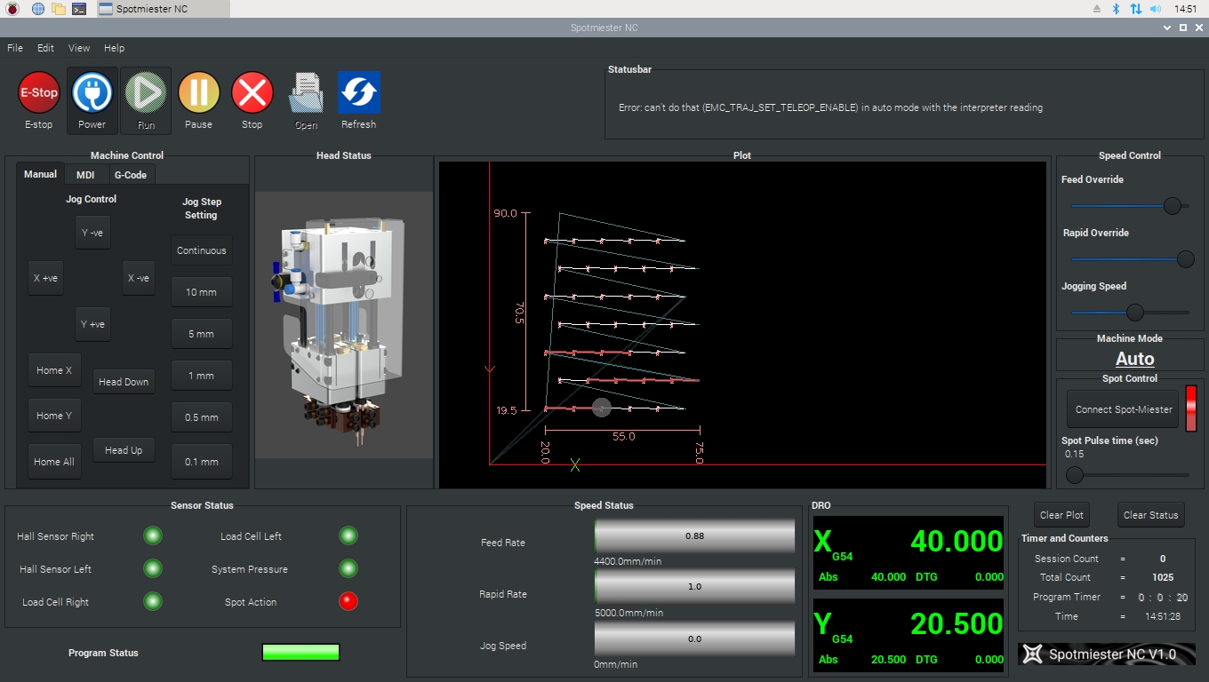Select Continuous jog step
This screenshot has width=1209, height=682.
point(202,250)
